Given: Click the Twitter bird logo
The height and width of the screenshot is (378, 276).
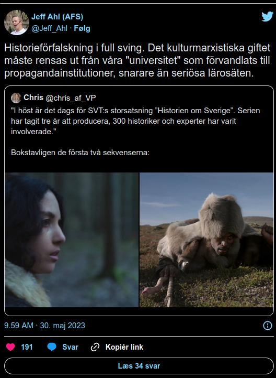Looking at the screenshot, I should (x=267, y=17).
